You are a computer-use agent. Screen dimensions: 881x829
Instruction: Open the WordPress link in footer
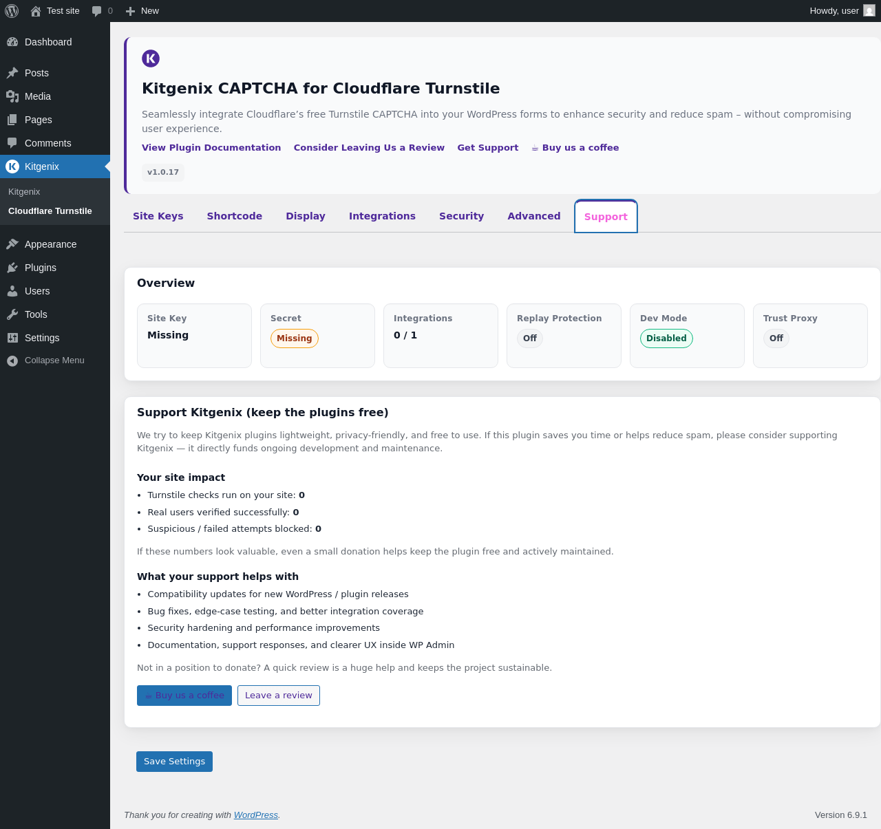(256, 815)
